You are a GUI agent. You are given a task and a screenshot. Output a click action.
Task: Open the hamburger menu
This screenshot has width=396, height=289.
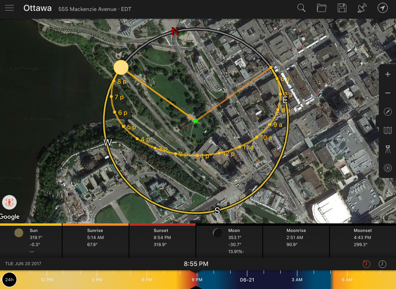pos(9,8)
